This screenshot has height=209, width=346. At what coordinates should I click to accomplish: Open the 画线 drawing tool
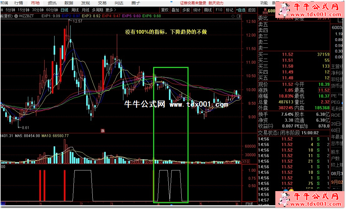click(208, 10)
